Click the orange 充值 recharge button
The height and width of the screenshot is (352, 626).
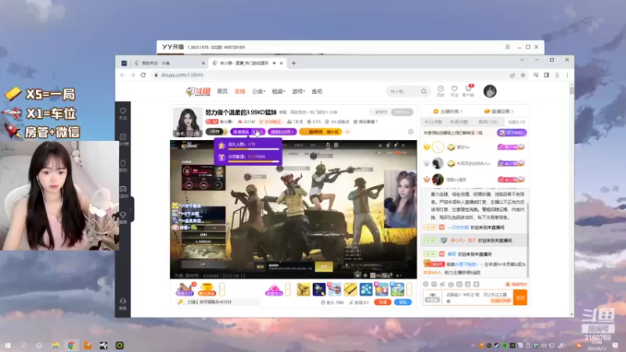pos(383,302)
